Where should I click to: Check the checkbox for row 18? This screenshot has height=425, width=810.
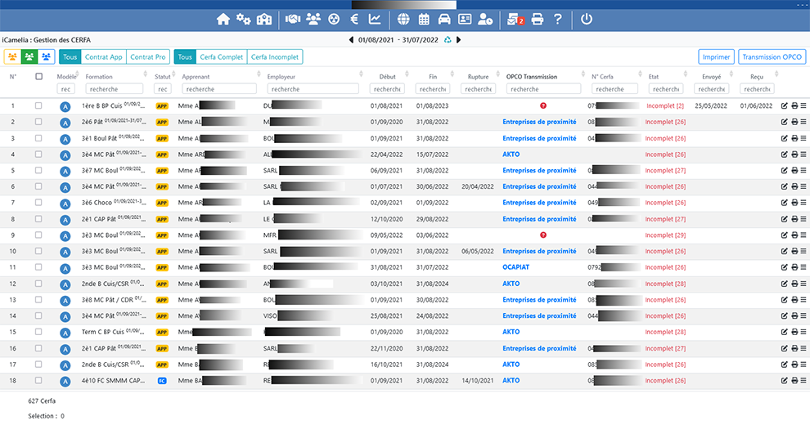point(38,381)
